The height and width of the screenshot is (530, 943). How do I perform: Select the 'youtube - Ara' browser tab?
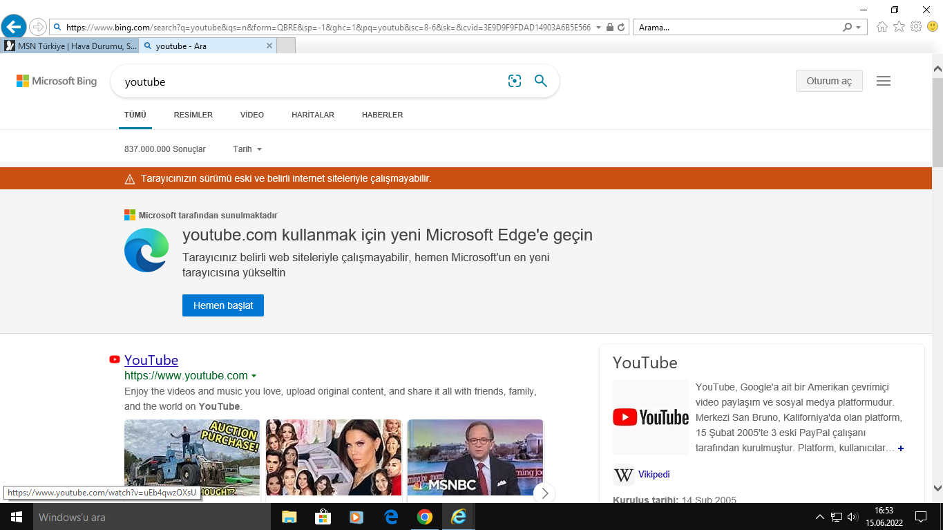click(208, 46)
